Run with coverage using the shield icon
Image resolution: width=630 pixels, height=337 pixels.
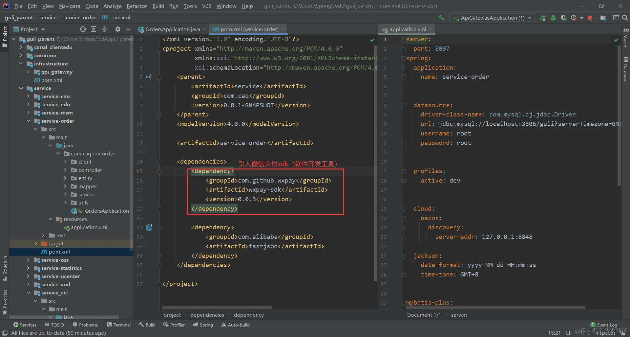[x=564, y=18]
